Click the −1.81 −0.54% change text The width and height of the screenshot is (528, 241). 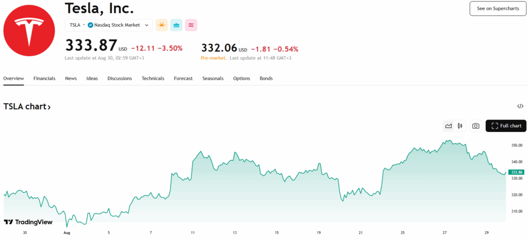point(274,49)
